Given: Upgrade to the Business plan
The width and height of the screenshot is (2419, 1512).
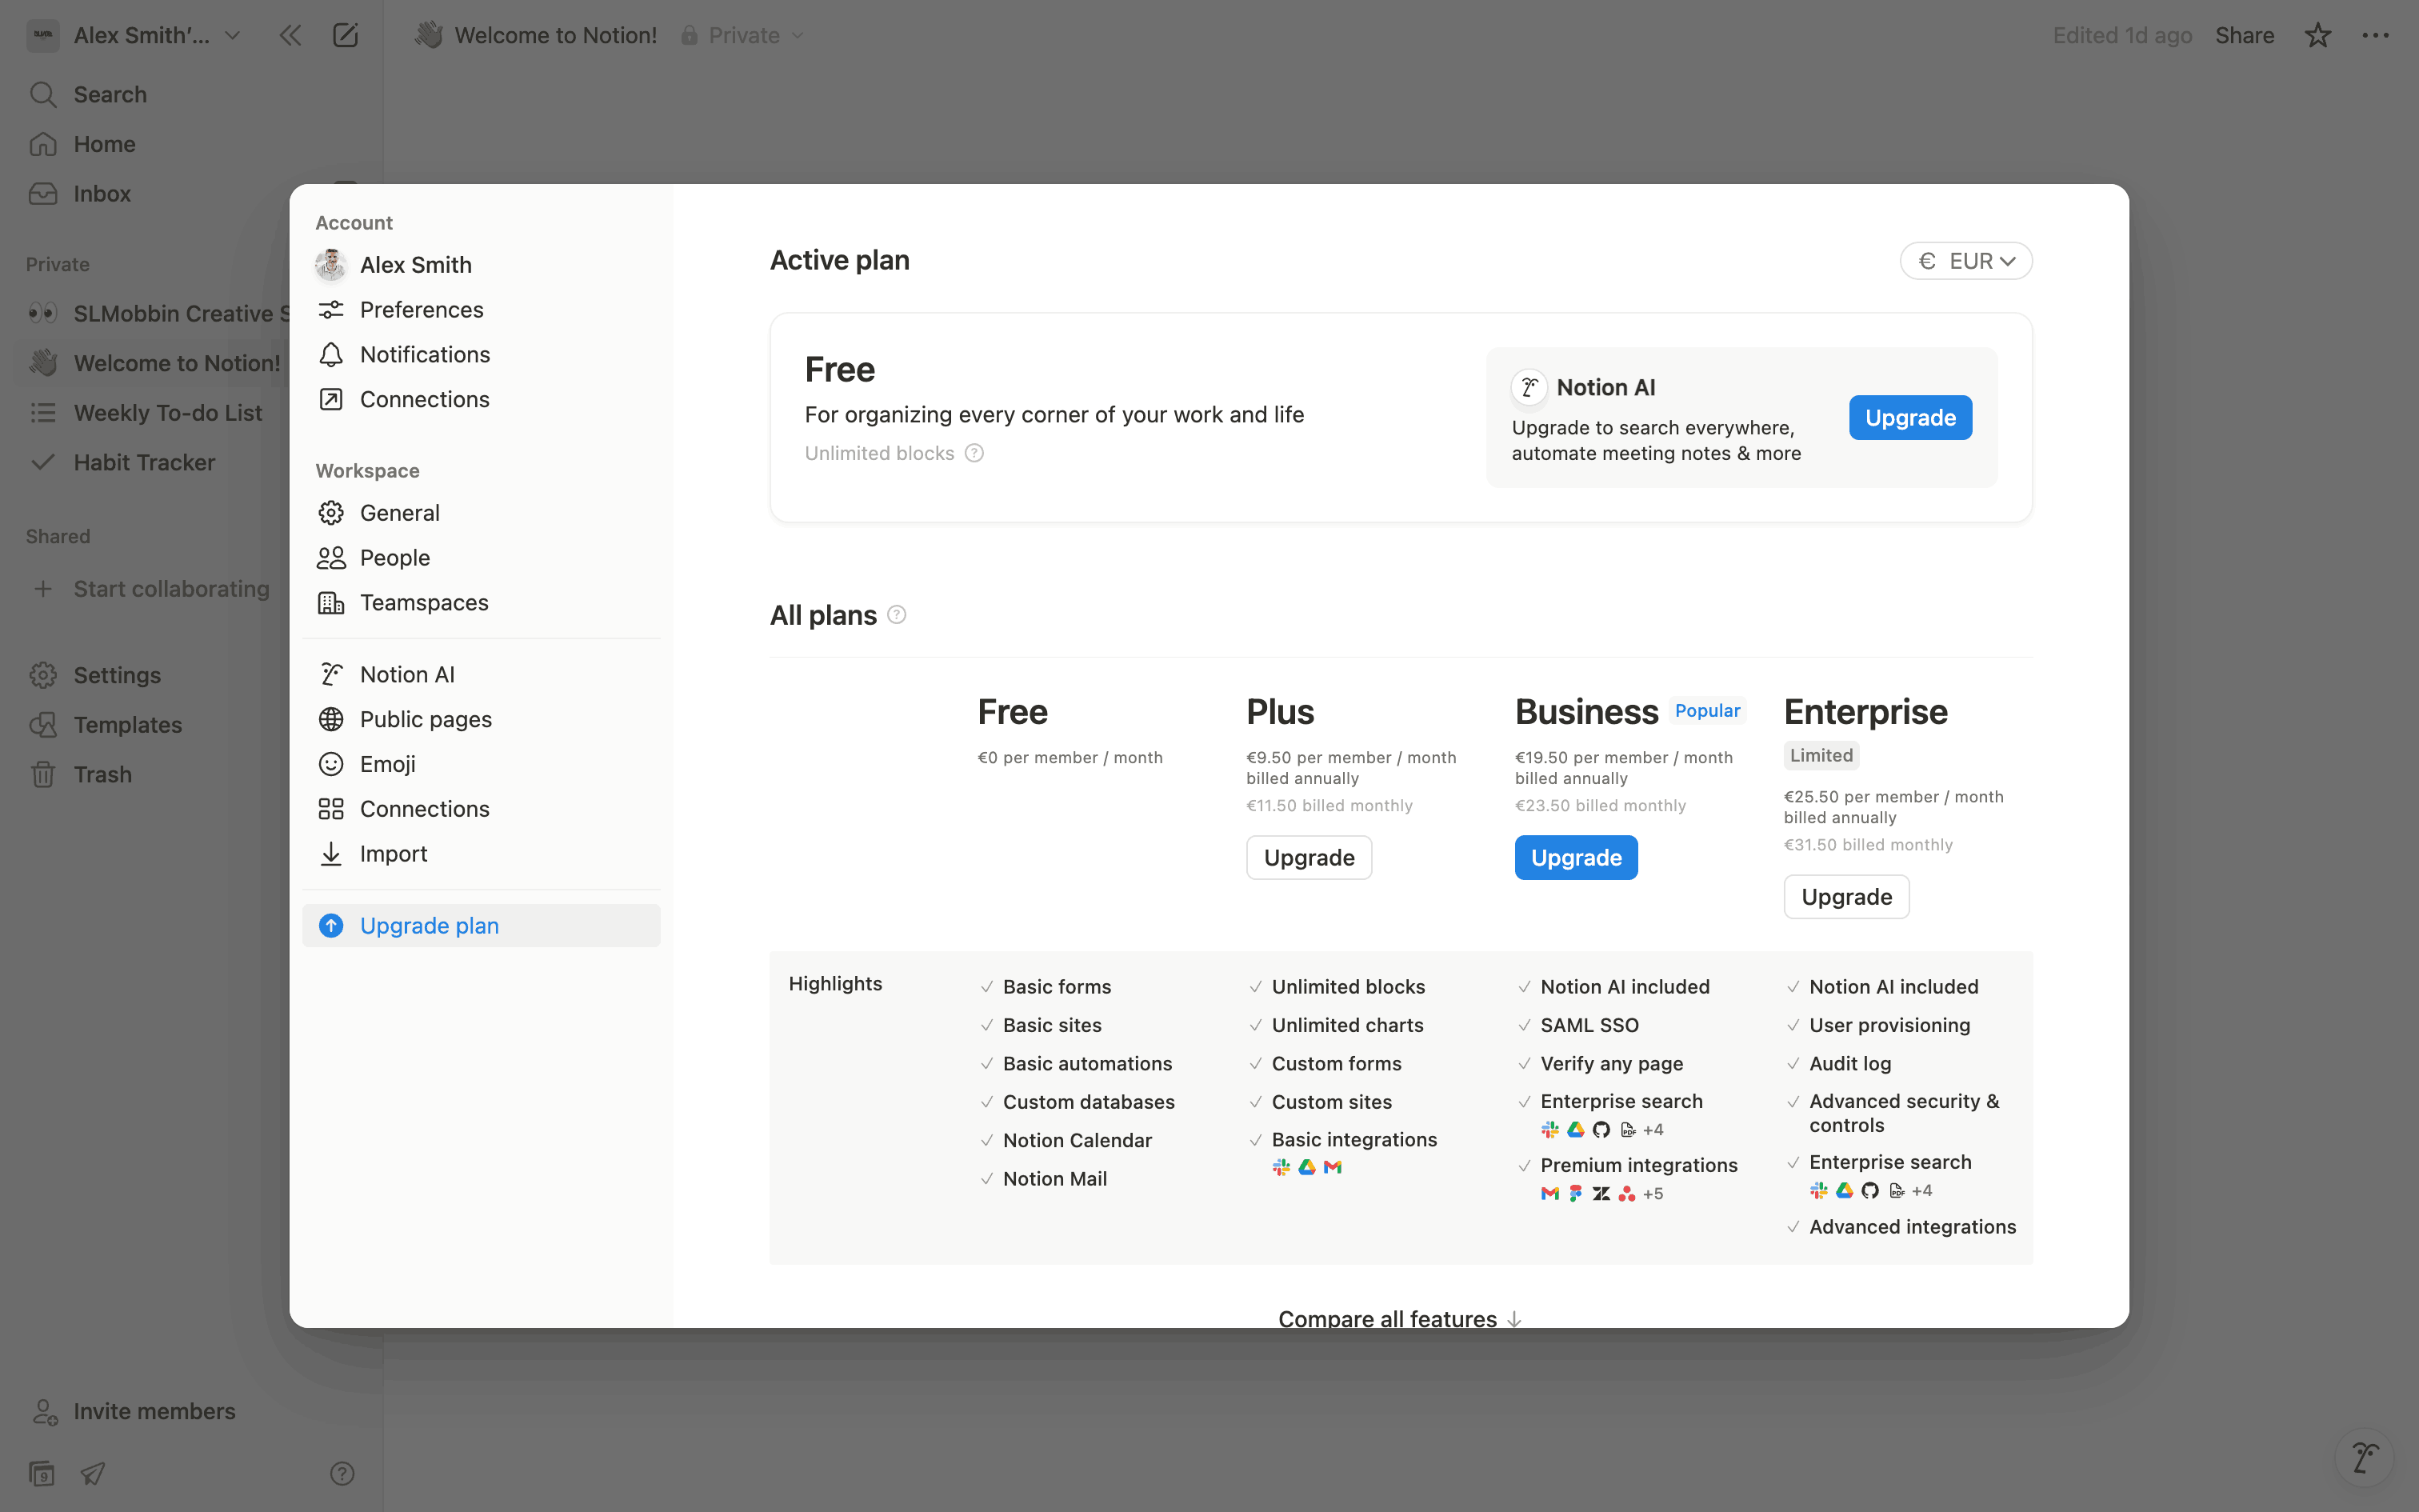Looking at the screenshot, I should (1575, 858).
